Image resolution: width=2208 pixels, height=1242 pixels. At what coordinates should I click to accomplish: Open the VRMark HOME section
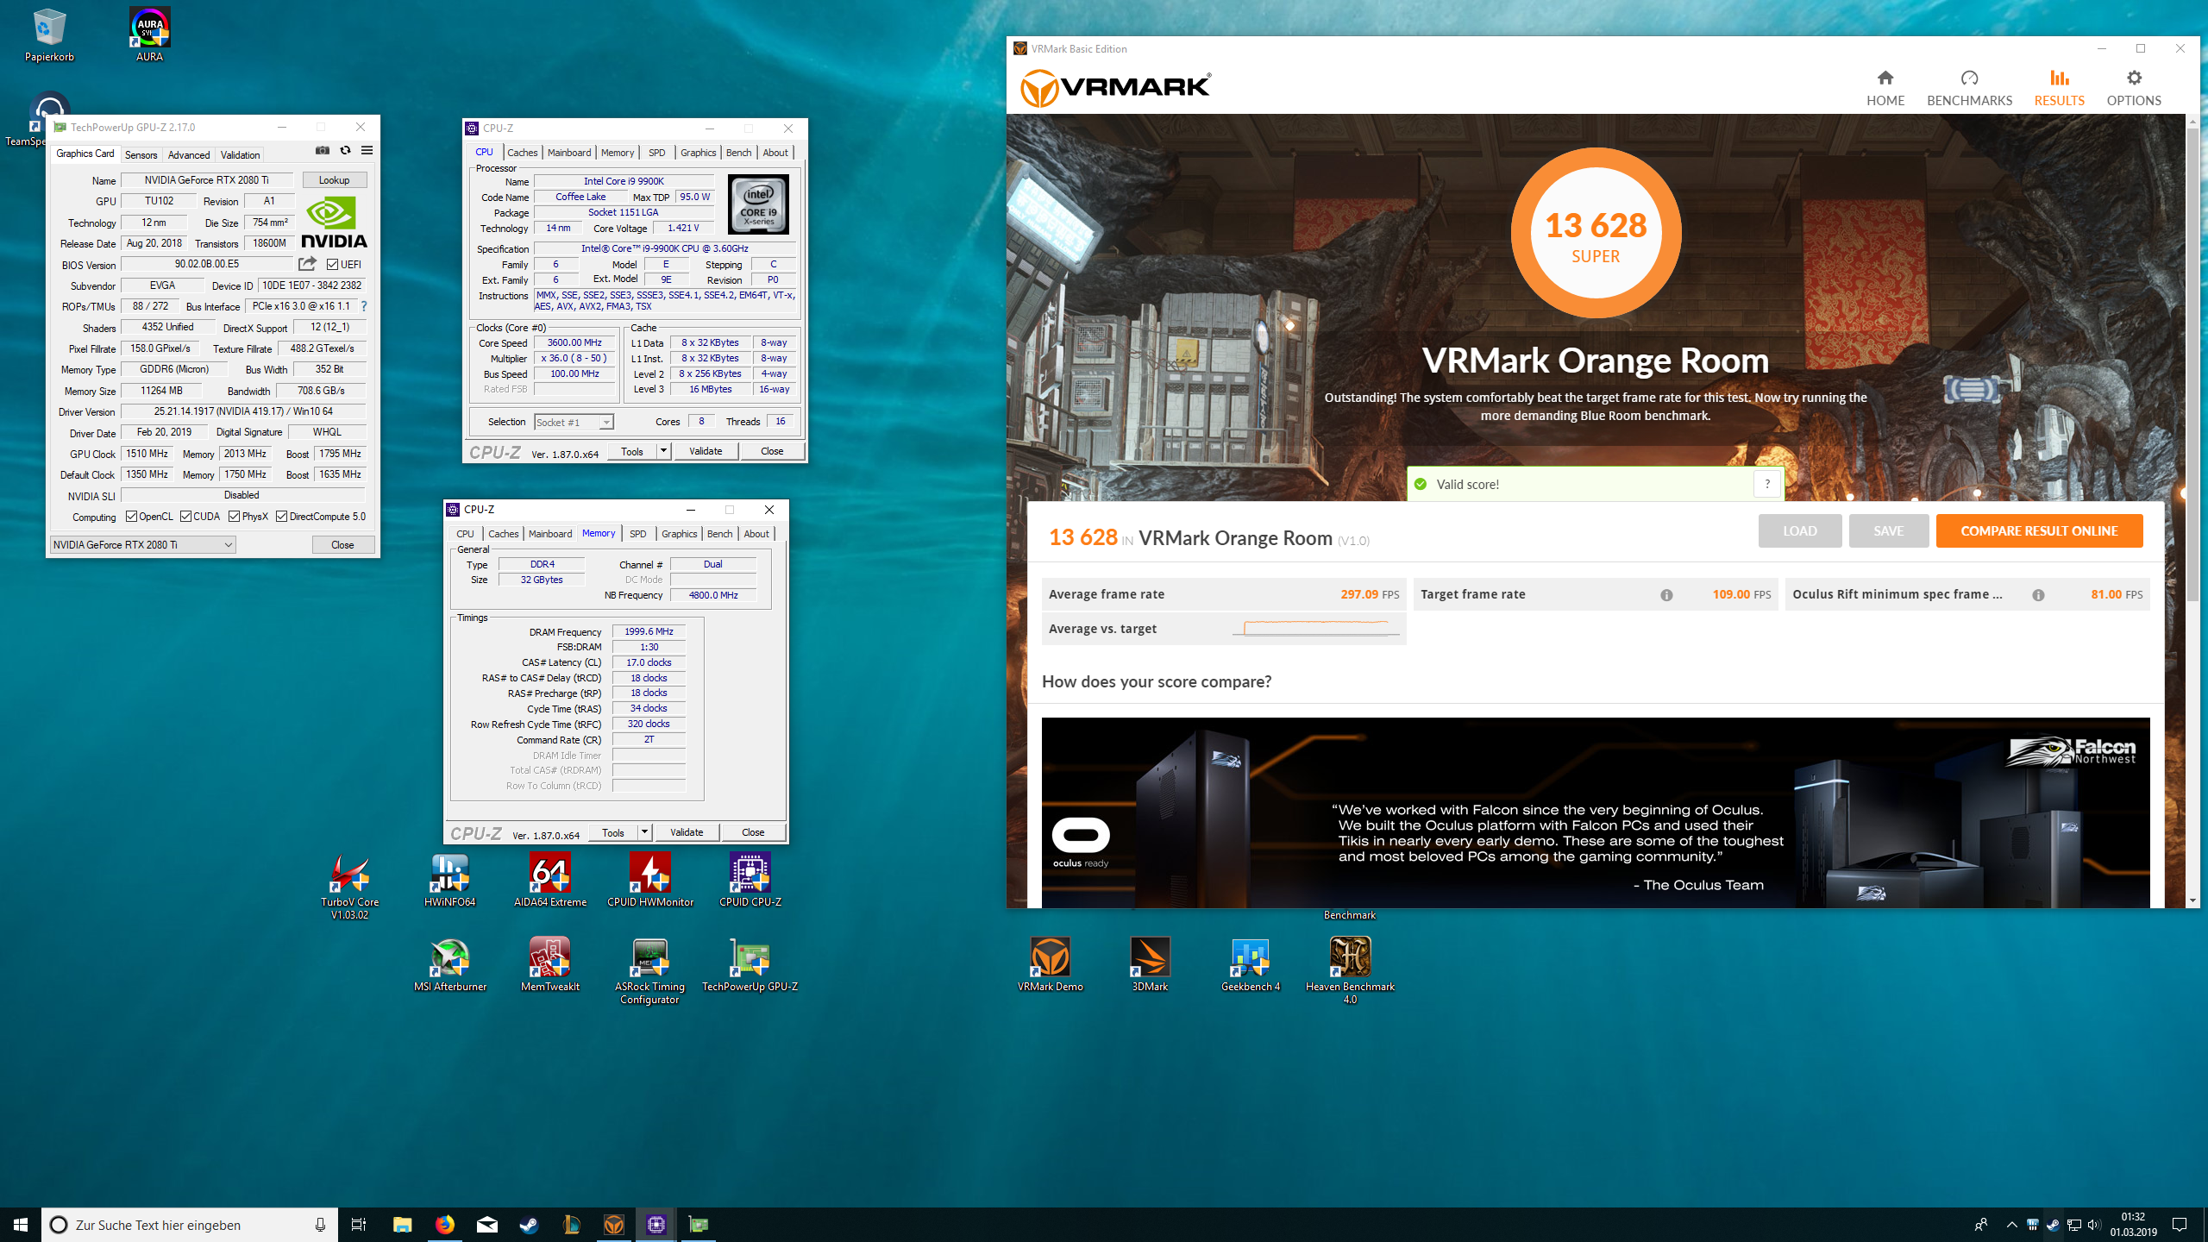[1885, 88]
